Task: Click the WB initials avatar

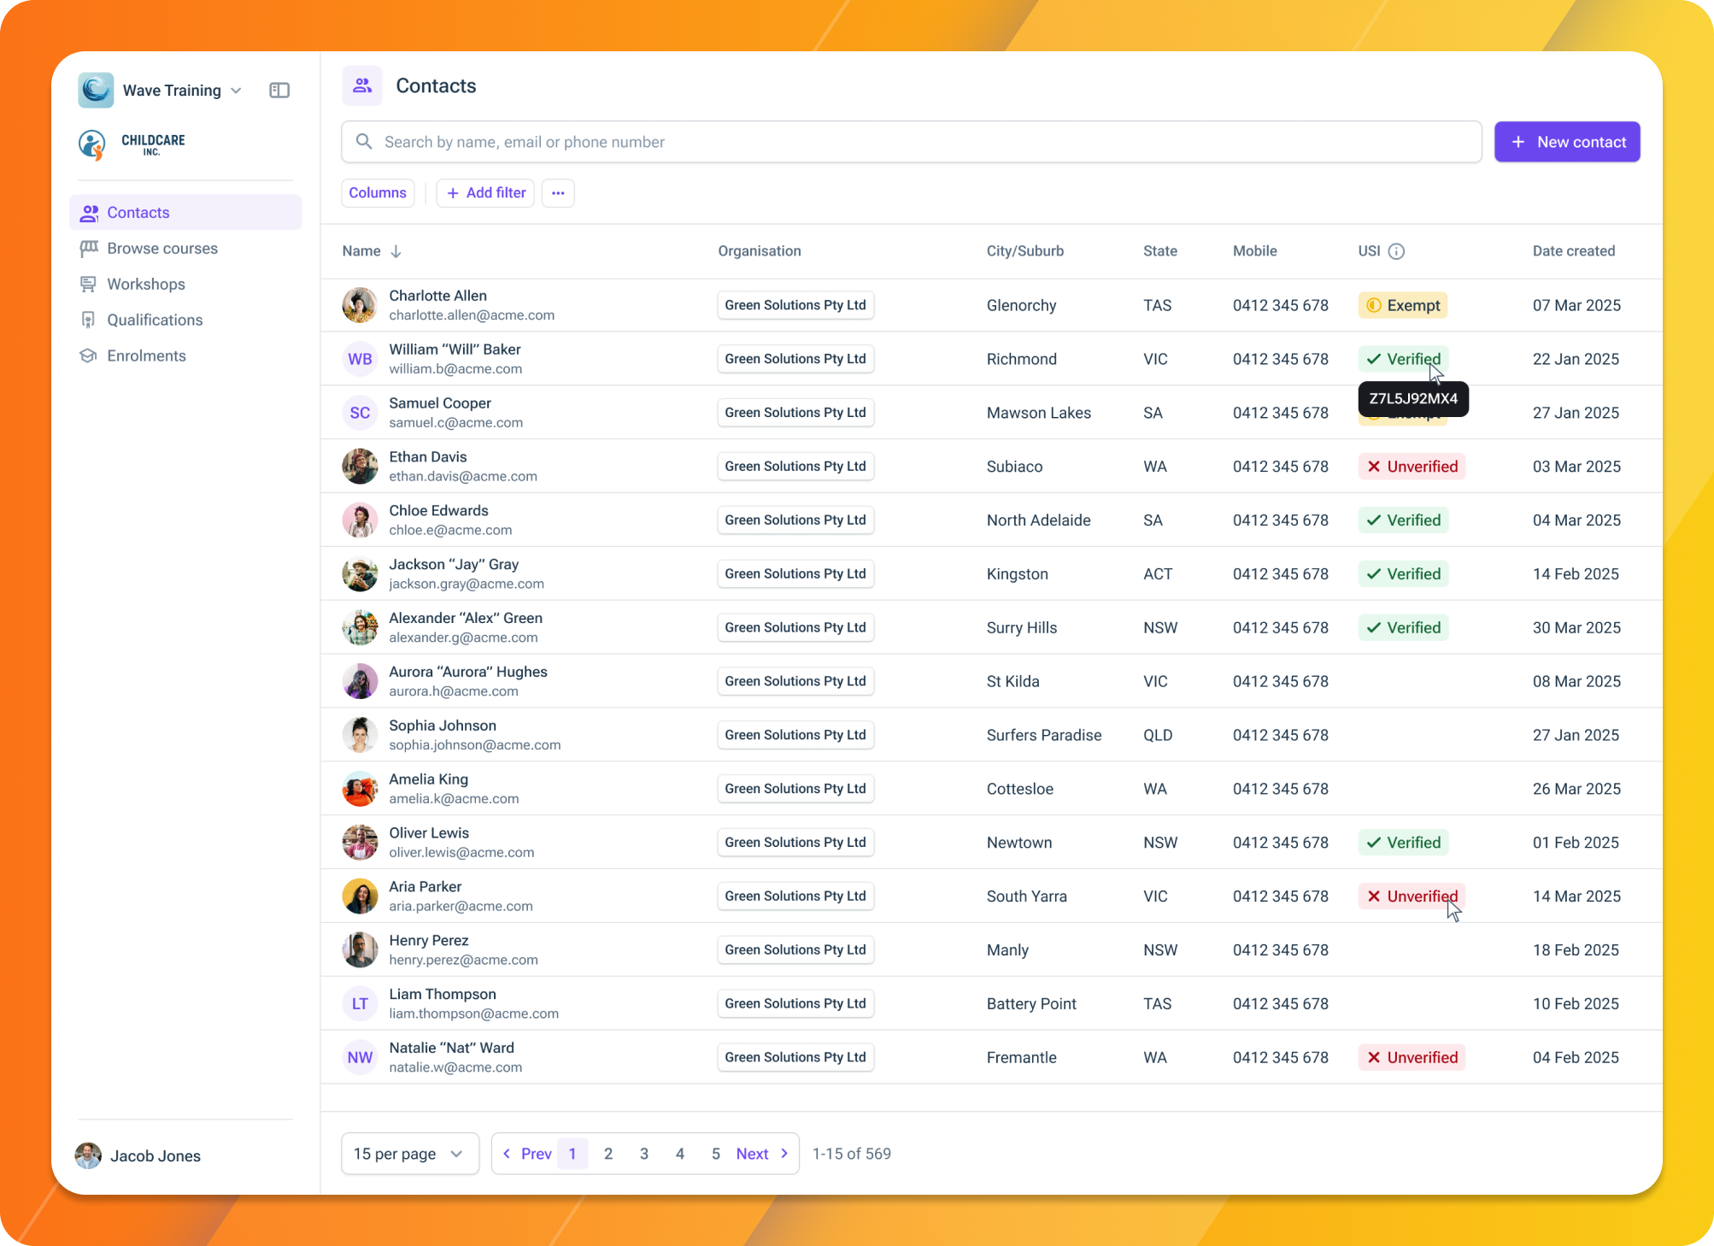Action: pos(360,359)
